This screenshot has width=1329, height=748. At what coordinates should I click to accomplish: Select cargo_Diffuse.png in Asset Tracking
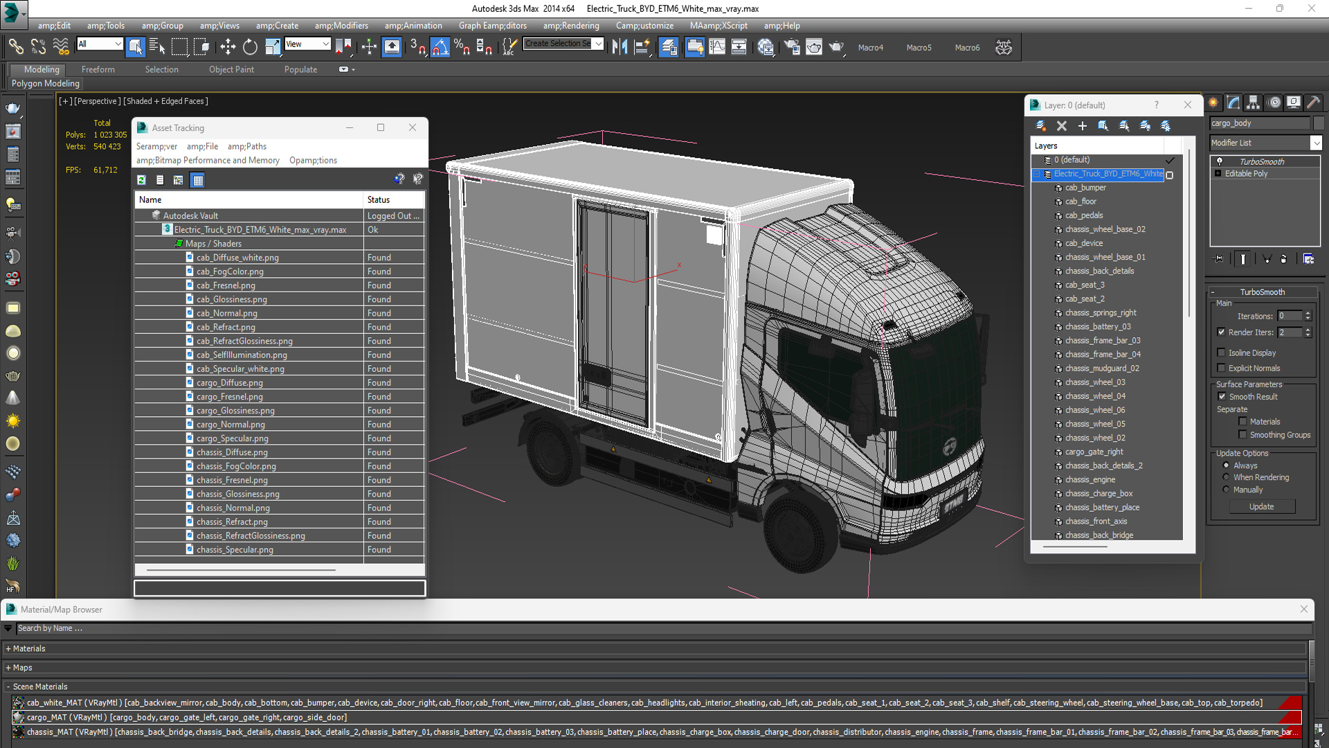229,382
